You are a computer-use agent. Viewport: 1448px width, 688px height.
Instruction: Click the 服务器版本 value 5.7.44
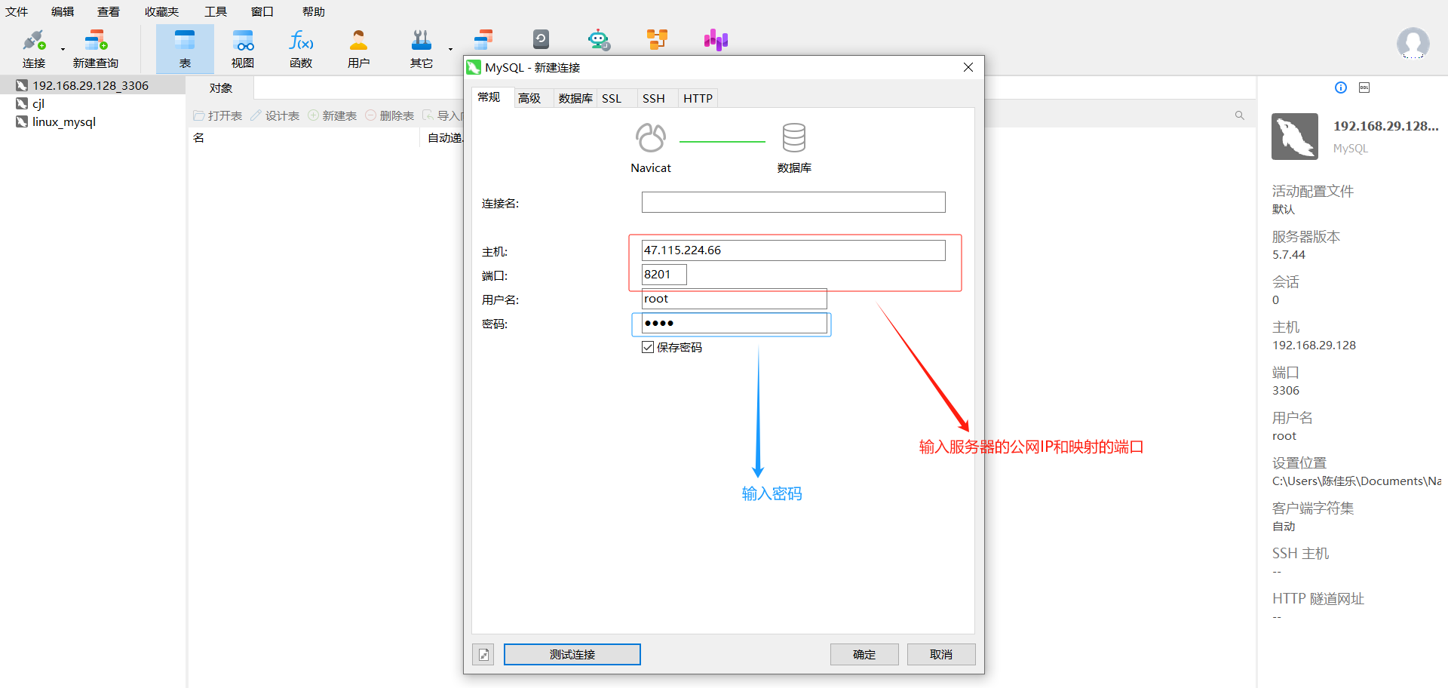pyautogui.click(x=1289, y=255)
